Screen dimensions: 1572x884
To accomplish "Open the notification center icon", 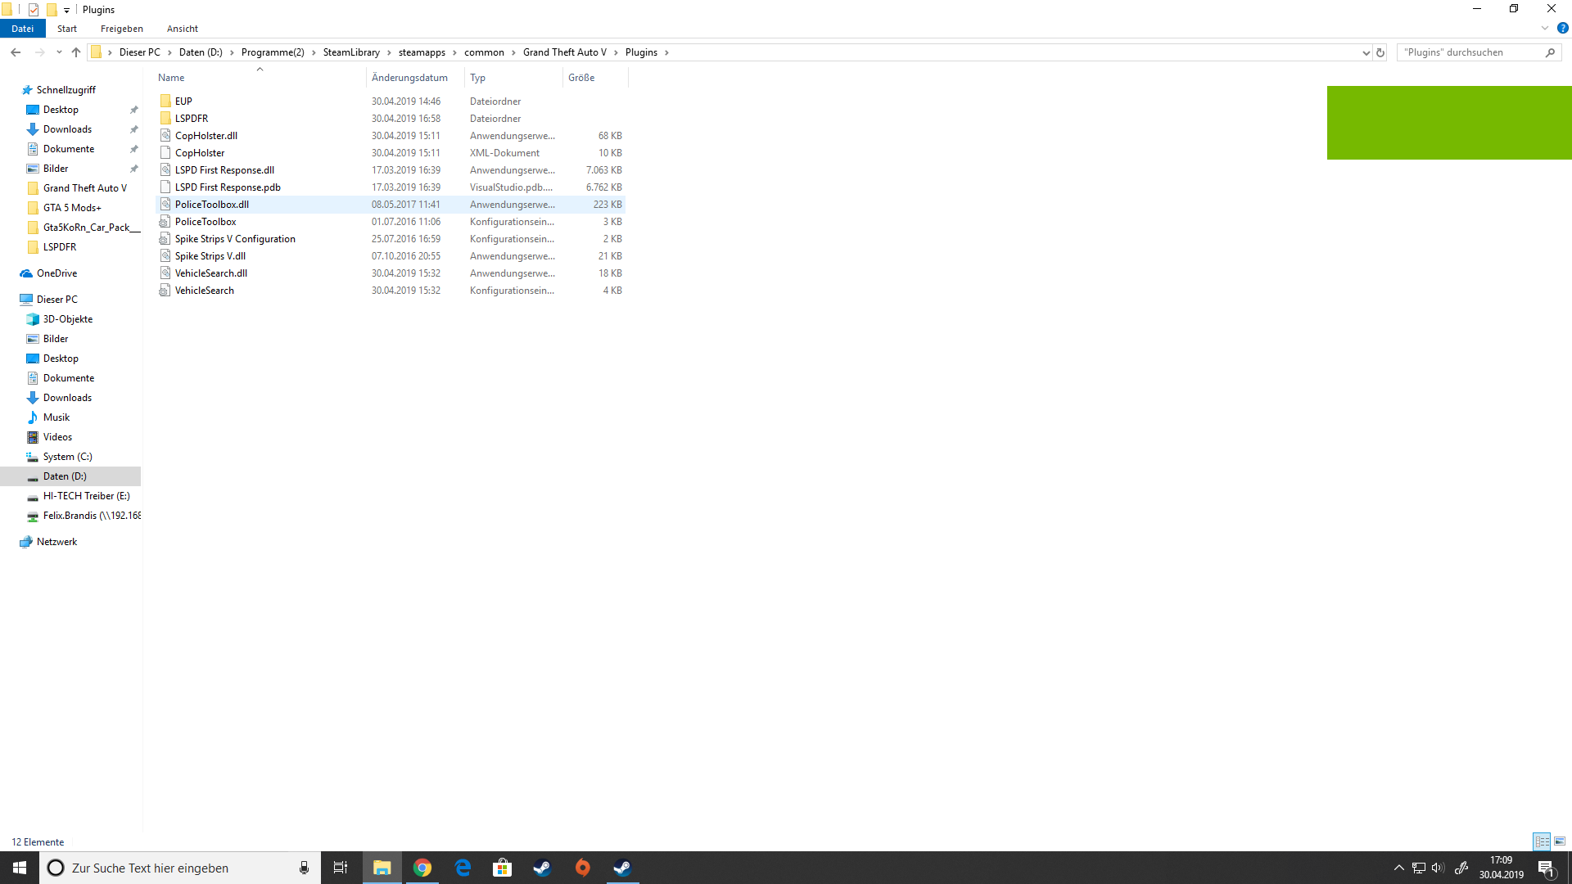I will (x=1546, y=868).
